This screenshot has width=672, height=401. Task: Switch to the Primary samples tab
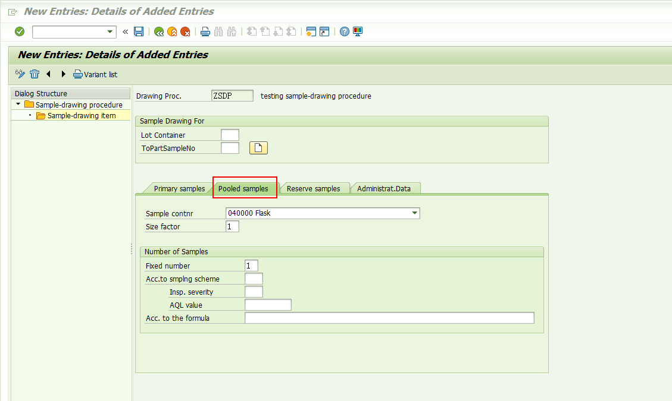179,189
